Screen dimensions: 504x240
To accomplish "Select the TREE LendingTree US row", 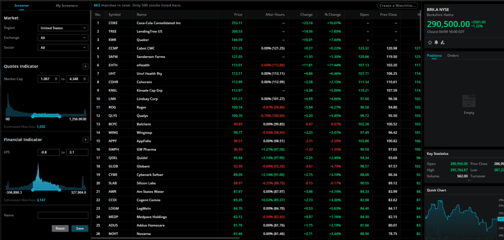I will click(256, 31).
